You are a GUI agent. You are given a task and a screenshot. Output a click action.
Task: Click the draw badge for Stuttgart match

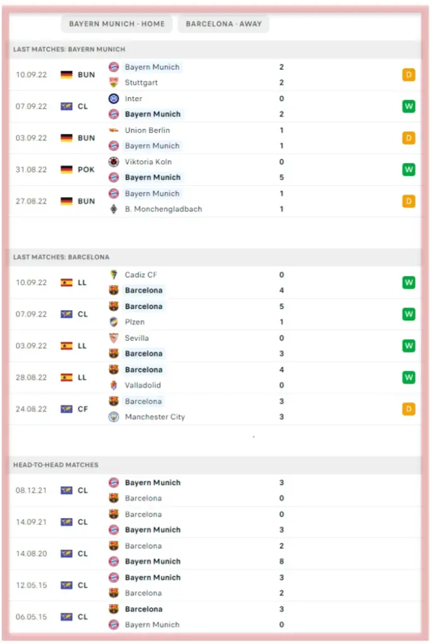pos(409,75)
